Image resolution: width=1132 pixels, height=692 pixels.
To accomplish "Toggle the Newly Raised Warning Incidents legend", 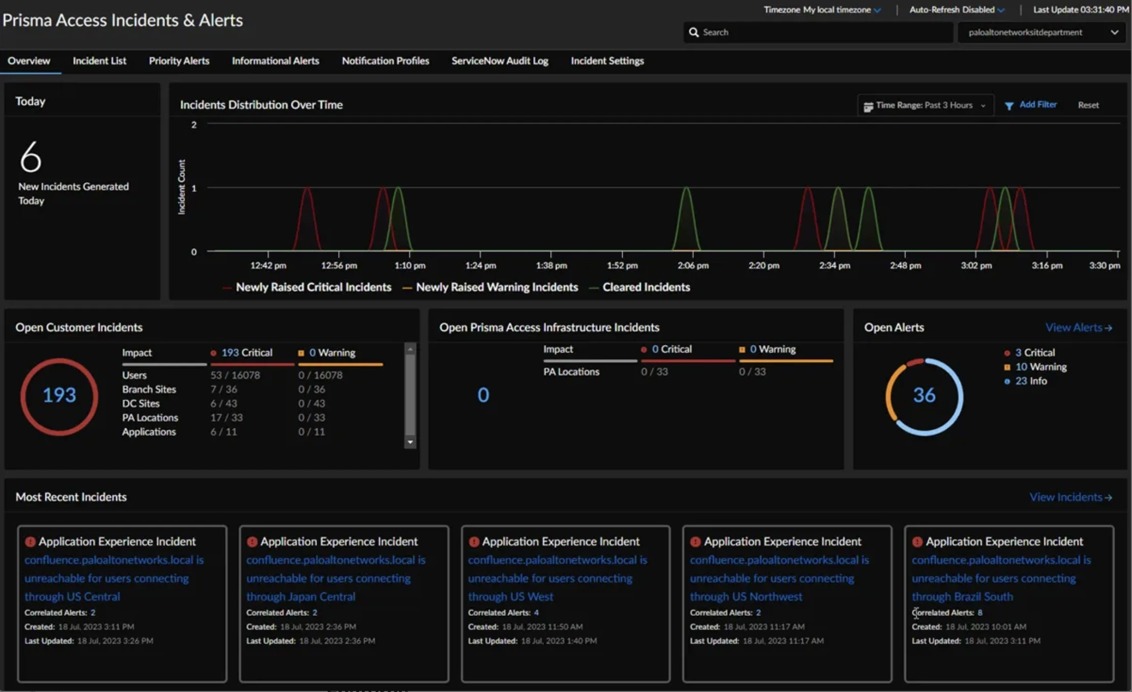I will (496, 287).
